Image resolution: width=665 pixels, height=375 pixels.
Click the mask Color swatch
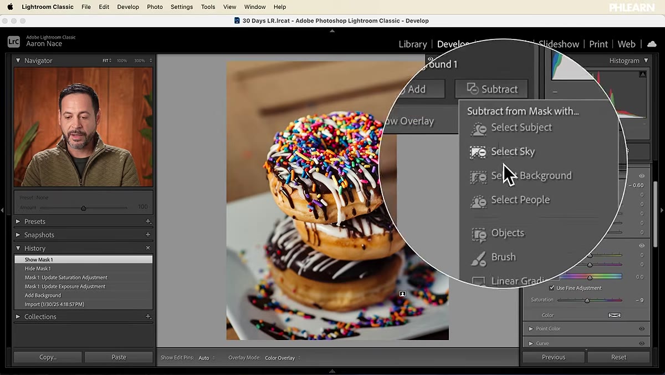click(x=614, y=315)
